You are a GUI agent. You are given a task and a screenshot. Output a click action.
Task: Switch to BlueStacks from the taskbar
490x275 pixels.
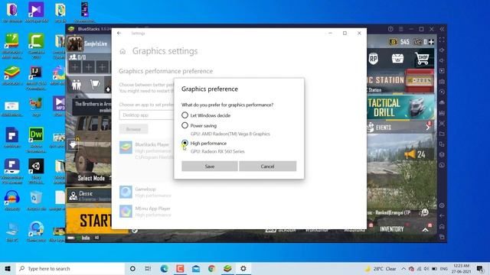click(227, 268)
